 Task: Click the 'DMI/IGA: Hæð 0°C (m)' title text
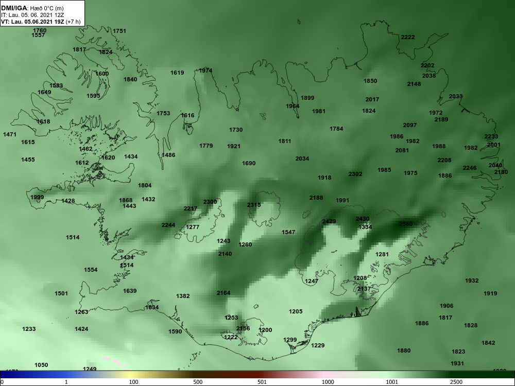point(32,9)
